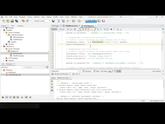Open the default config dropdown
Screen dimensions: 165x124
point(41,21)
